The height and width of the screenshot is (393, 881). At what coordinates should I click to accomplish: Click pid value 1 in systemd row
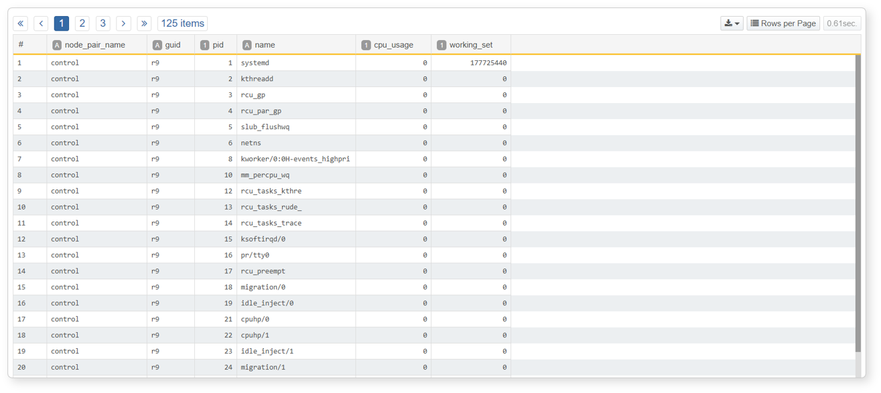click(x=216, y=63)
